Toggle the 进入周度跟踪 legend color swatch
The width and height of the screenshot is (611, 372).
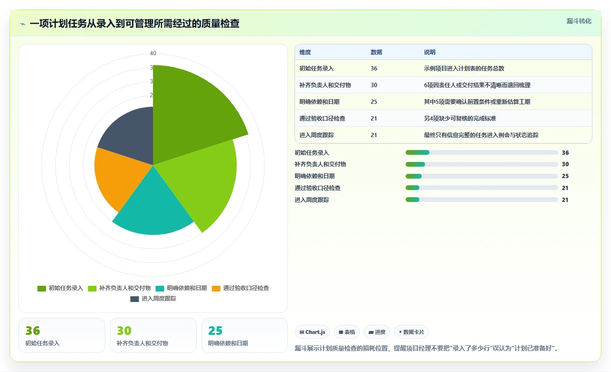click(x=135, y=299)
